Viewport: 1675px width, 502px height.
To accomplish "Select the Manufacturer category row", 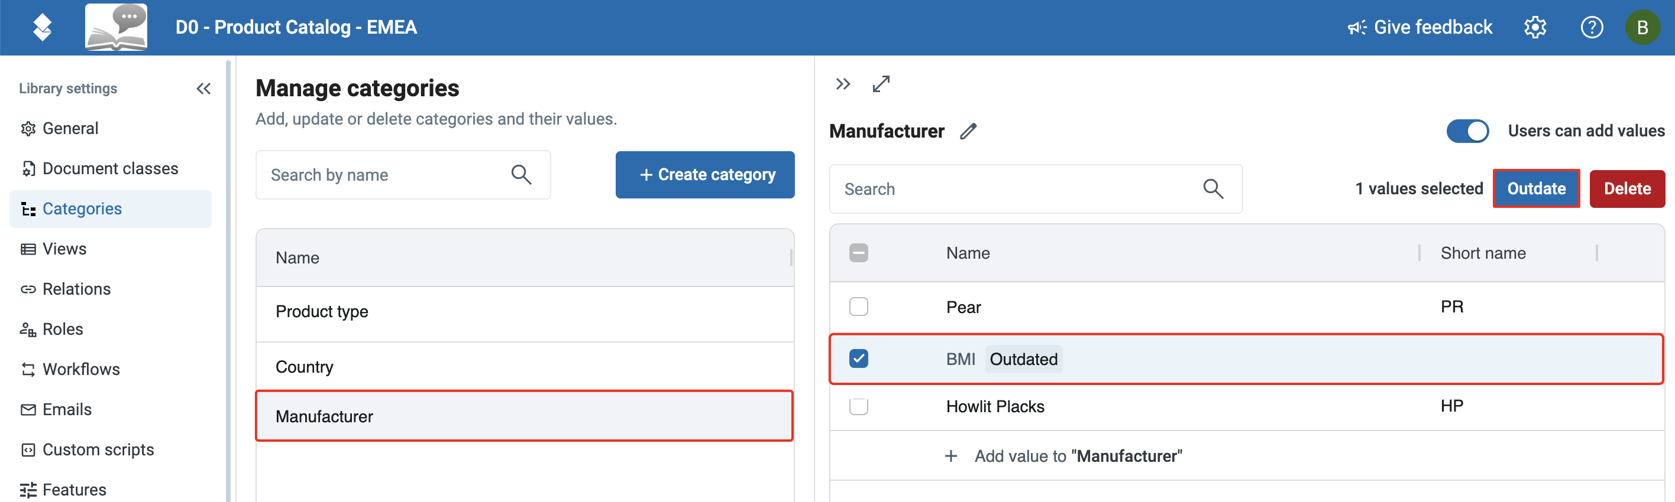I will click(525, 416).
